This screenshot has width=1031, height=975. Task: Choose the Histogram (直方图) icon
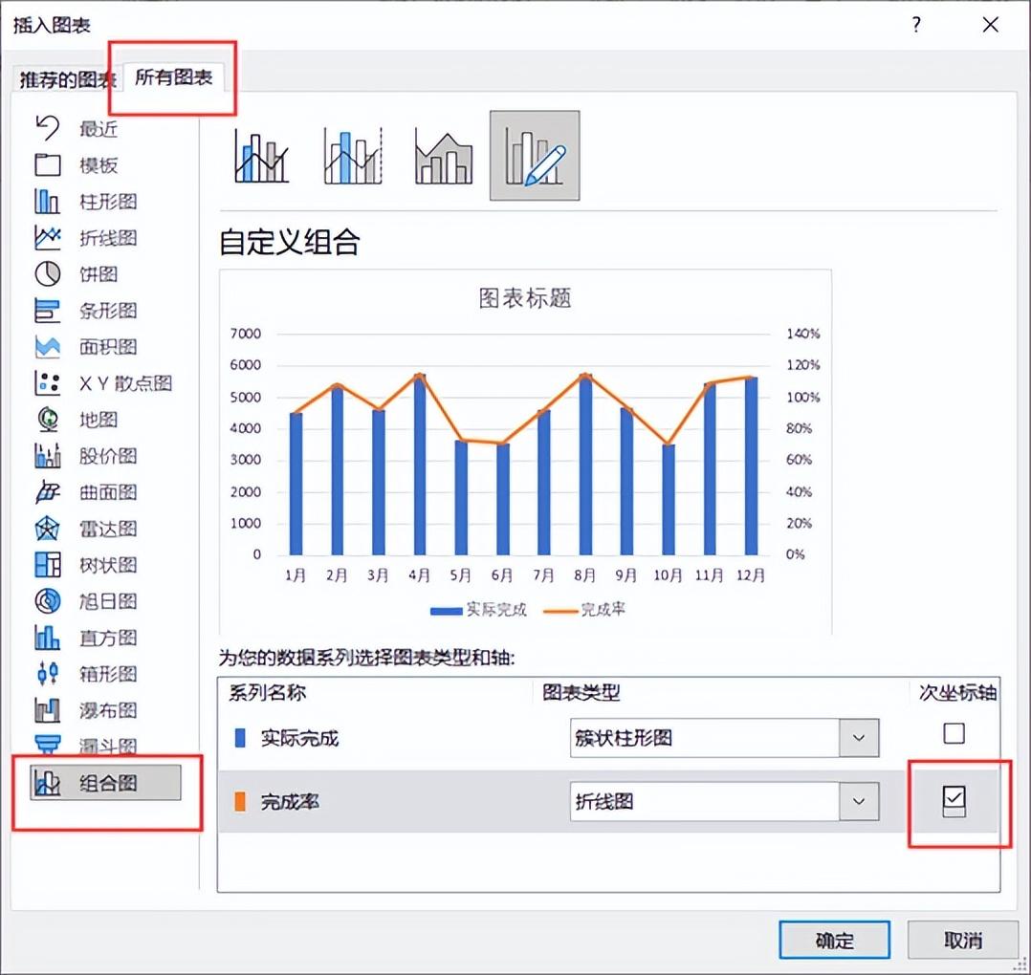48,638
